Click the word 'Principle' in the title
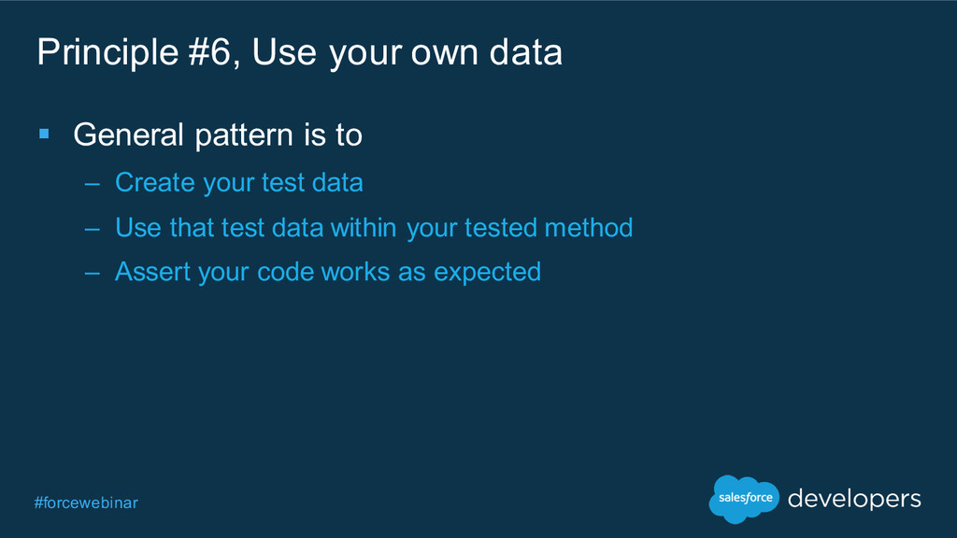 (x=107, y=53)
